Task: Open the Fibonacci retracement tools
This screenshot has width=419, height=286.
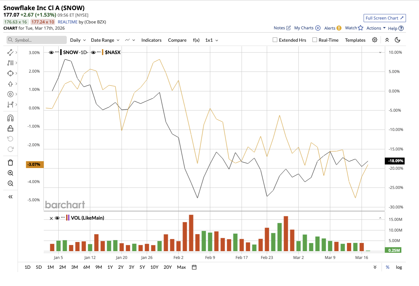Action: (x=10, y=63)
